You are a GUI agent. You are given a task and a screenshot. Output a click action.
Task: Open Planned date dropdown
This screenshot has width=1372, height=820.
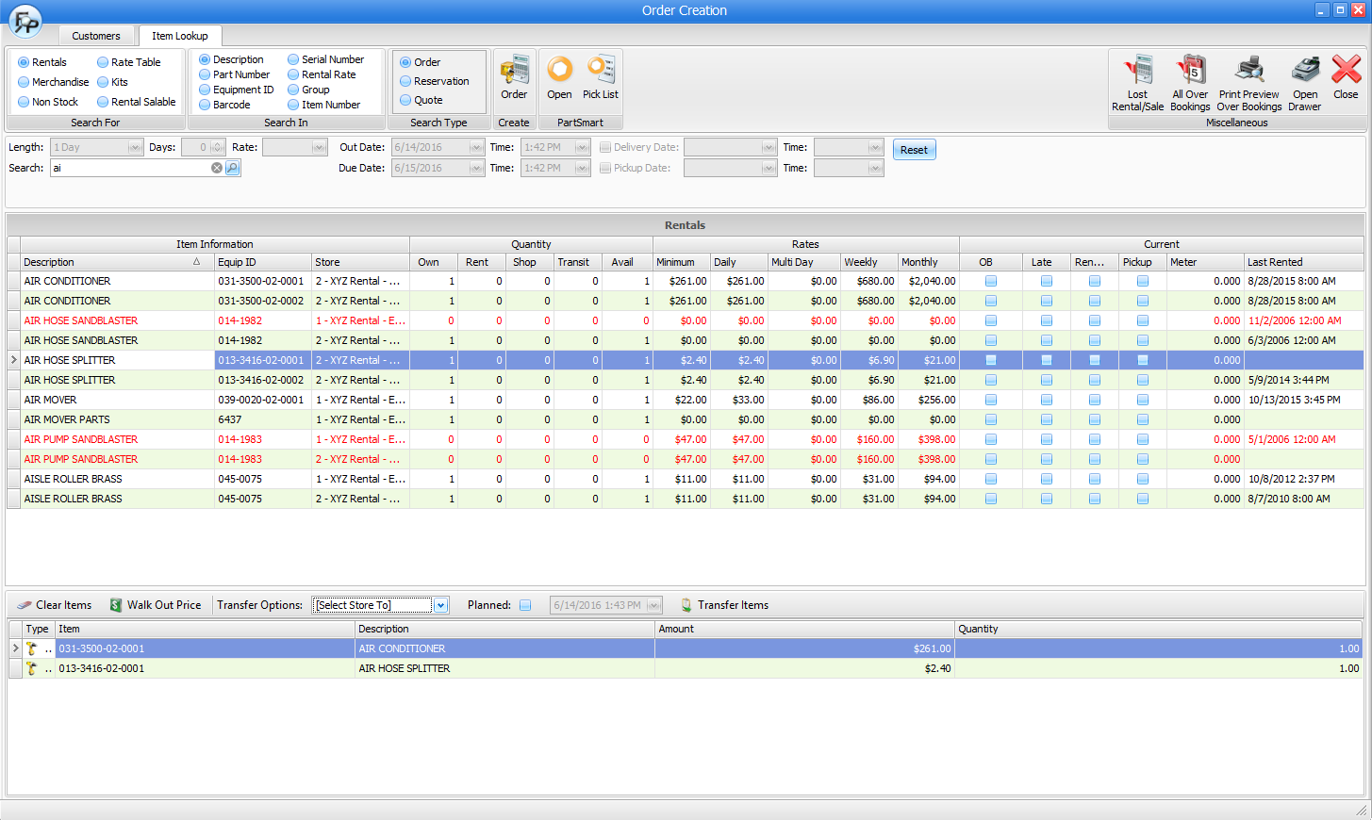[x=654, y=605]
